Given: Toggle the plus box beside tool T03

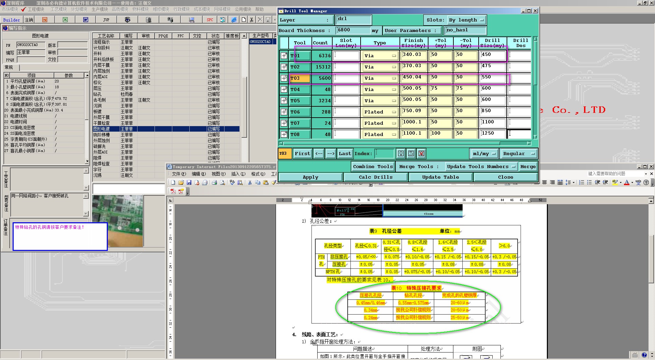Looking at the screenshot, I should 284,78.
